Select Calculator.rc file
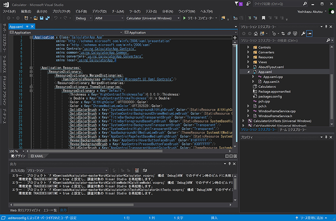The height and width of the screenshot is (221, 336). 267,87
